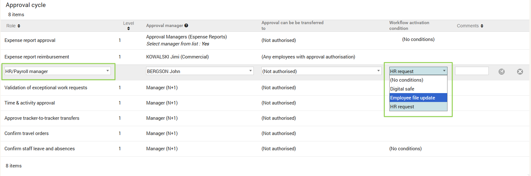Open the 'Expense report reimbursement' row
Viewport: 531px width, 176px height.
tap(37, 57)
